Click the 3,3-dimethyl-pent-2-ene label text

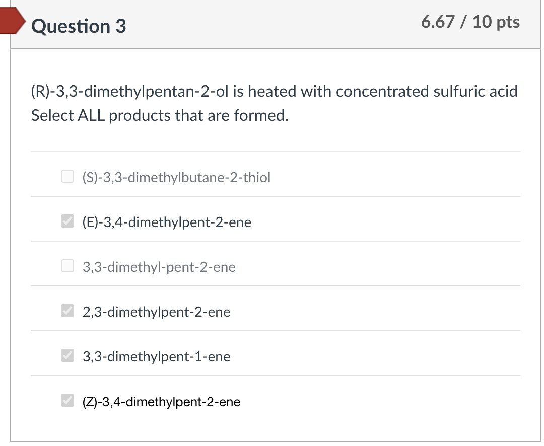[159, 267]
